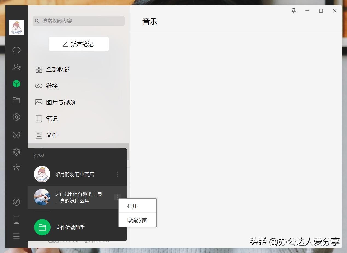Select 文件传输助手 in the floating list
The height and width of the screenshot is (253, 347).
pos(71,227)
